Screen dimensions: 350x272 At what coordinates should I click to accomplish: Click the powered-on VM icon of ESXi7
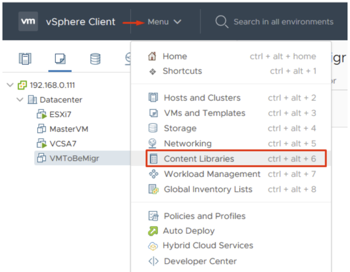pos(42,114)
